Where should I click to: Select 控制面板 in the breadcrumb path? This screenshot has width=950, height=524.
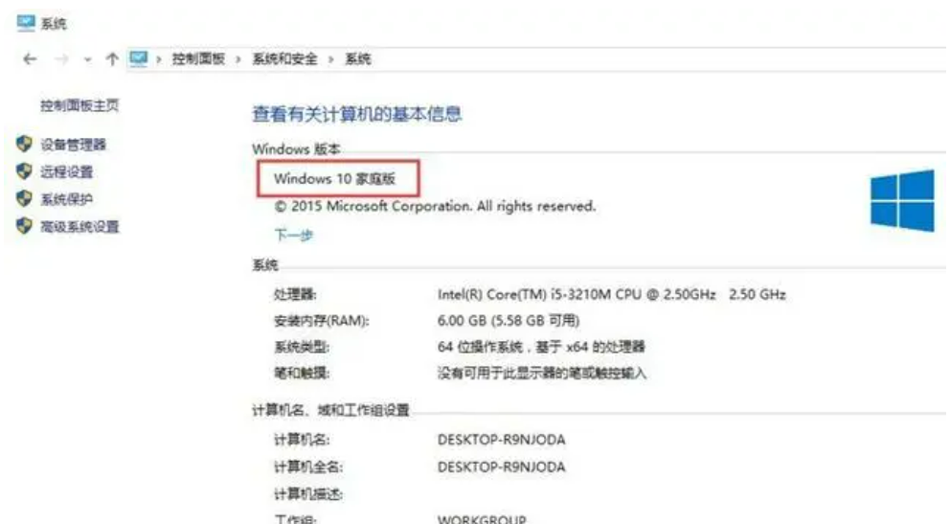click(x=199, y=58)
